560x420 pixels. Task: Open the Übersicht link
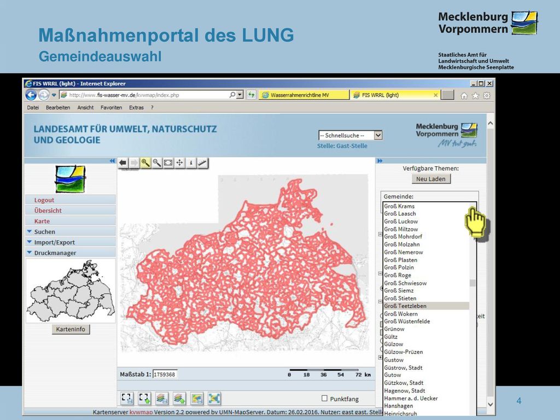point(48,211)
